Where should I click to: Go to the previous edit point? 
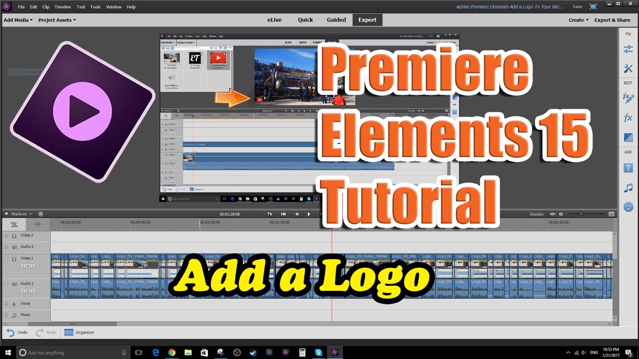pos(270,214)
